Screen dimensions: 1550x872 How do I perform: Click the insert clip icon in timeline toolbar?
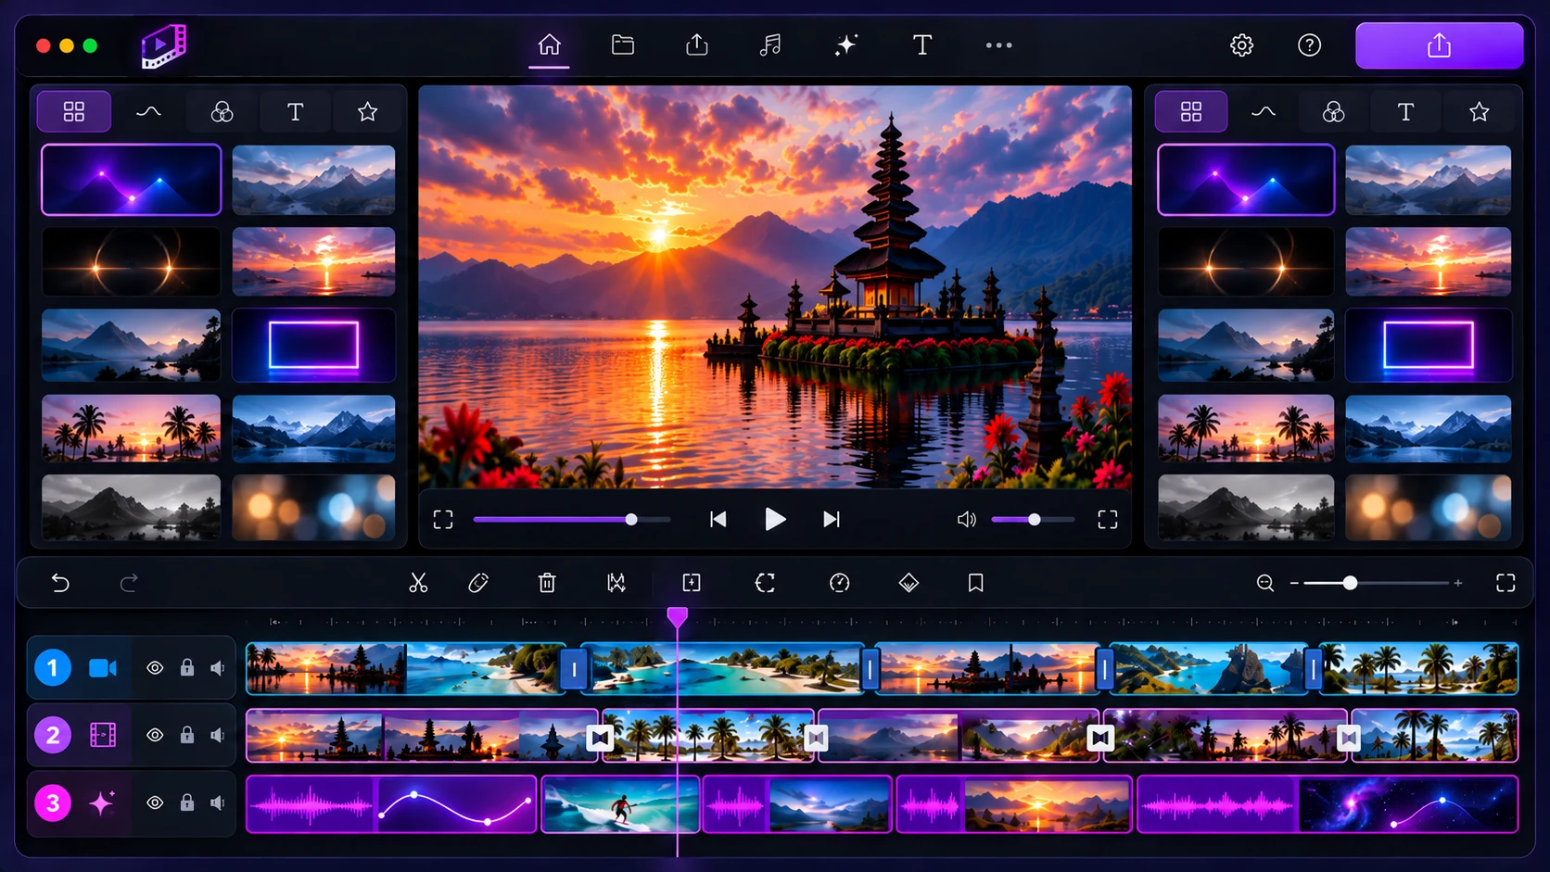click(x=692, y=583)
